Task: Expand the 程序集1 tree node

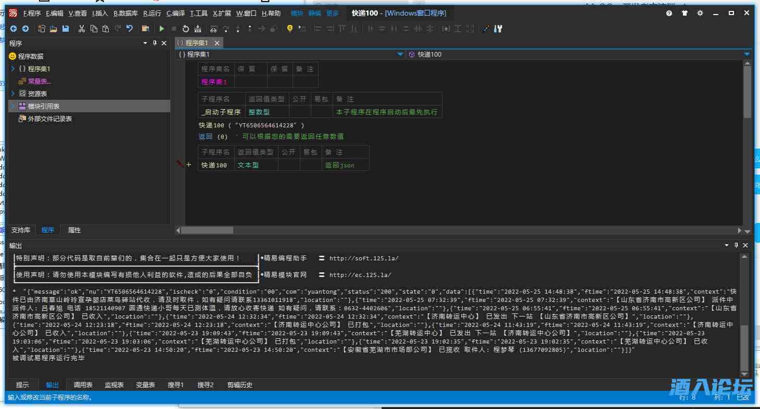Action: (x=12, y=69)
